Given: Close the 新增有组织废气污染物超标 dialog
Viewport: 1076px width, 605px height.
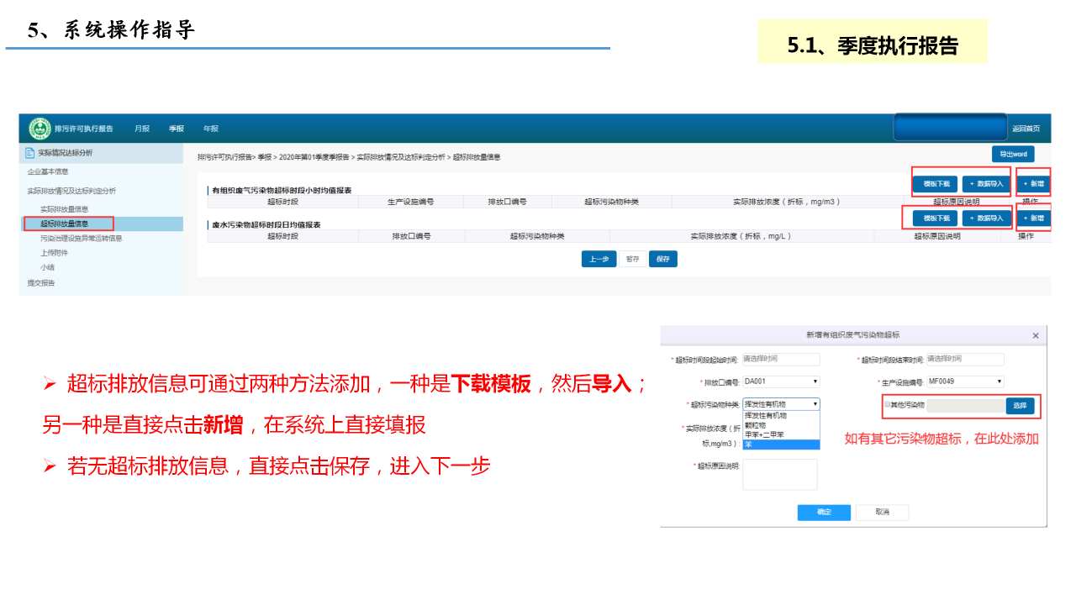Looking at the screenshot, I should pos(1035,335).
